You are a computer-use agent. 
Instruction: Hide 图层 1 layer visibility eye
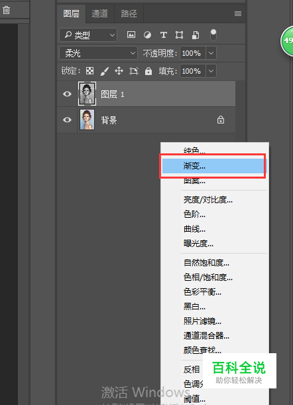pyautogui.click(x=67, y=94)
